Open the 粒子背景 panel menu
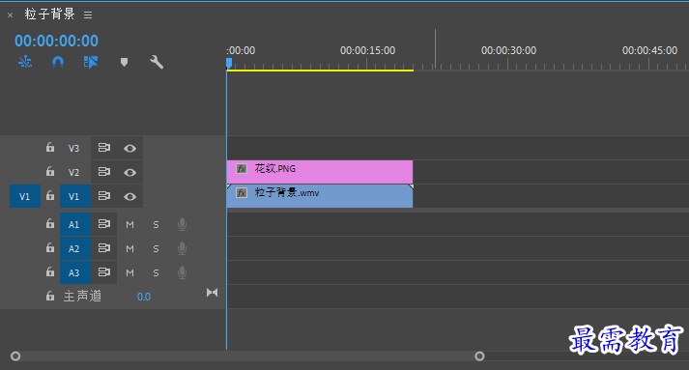 (88, 14)
